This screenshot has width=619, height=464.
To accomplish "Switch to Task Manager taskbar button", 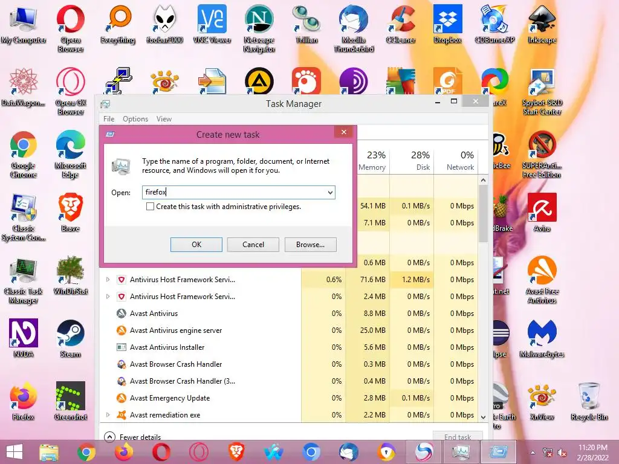I will click(x=461, y=452).
